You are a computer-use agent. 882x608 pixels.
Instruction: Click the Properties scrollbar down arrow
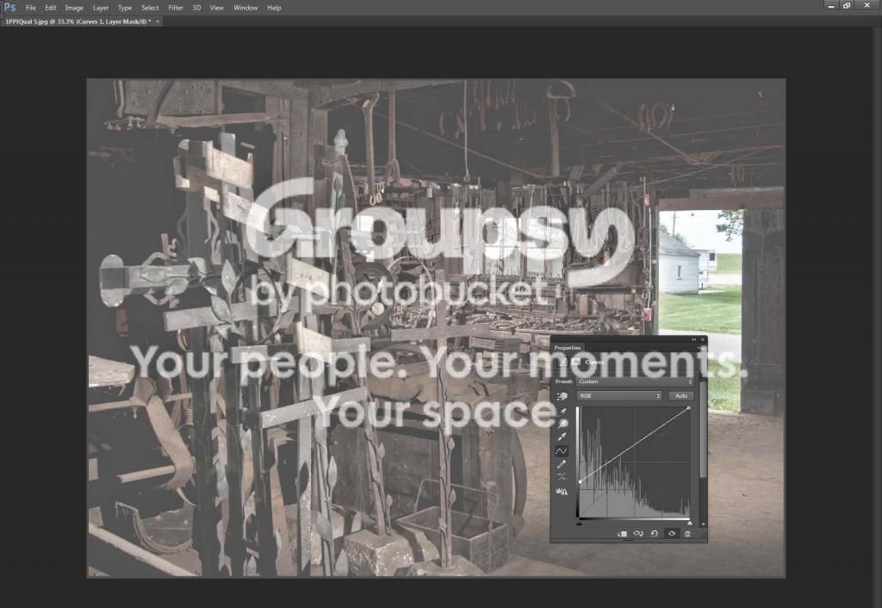pos(703,524)
